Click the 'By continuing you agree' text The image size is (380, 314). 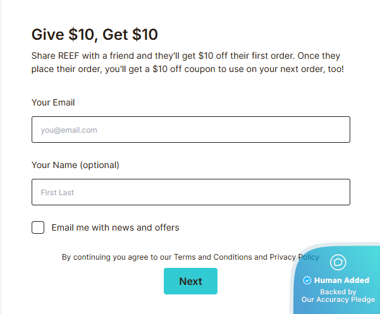pyautogui.click(x=105, y=257)
